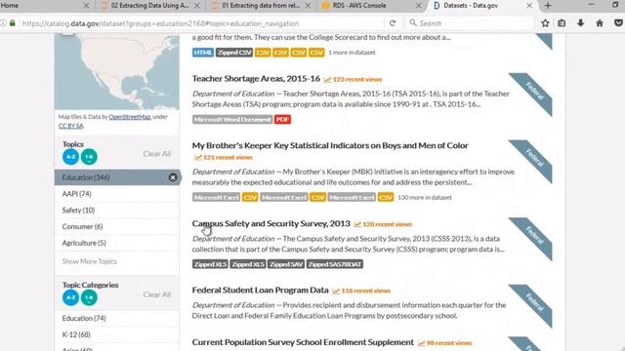This screenshot has height=351, width=625.
Task: Close the 02 Extracting Data tab
Action: [x=197, y=6]
